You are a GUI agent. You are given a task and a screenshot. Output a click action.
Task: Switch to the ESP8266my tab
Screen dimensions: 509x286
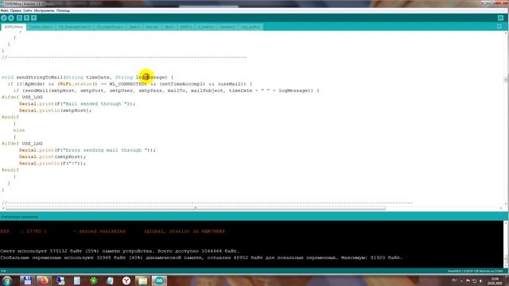click(x=14, y=27)
